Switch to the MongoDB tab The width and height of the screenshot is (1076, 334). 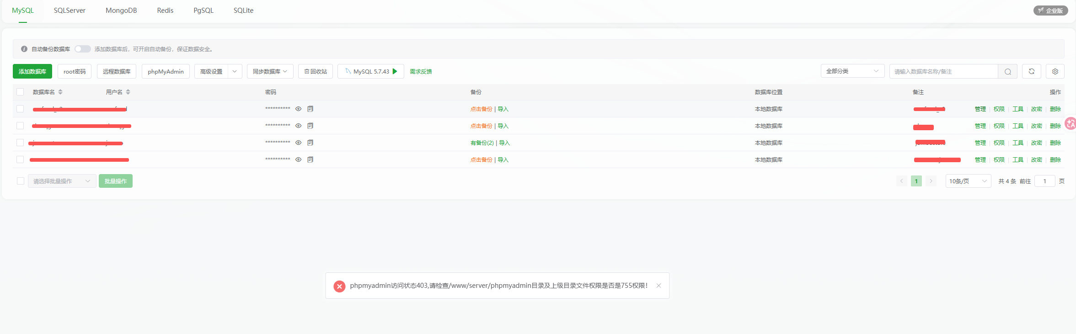121,11
